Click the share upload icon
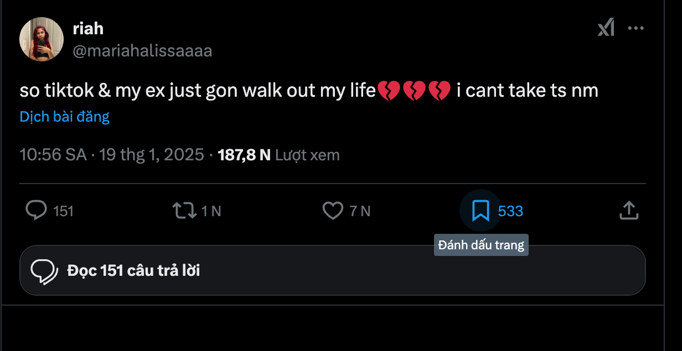 pyautogui.click(x=628, y=211)
